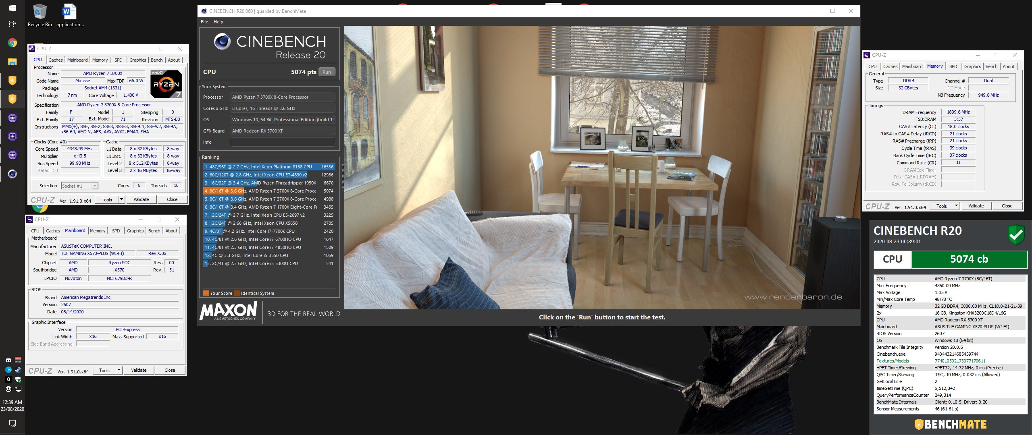Open Voicemeeter tray icon
This screenshot has height=435, width=1032.
tap(18, 360)
